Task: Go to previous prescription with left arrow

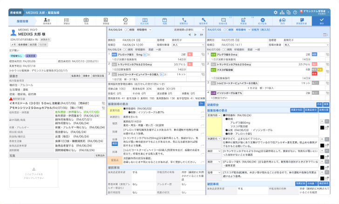Action: pyautogui.click(x=190, y=34)
